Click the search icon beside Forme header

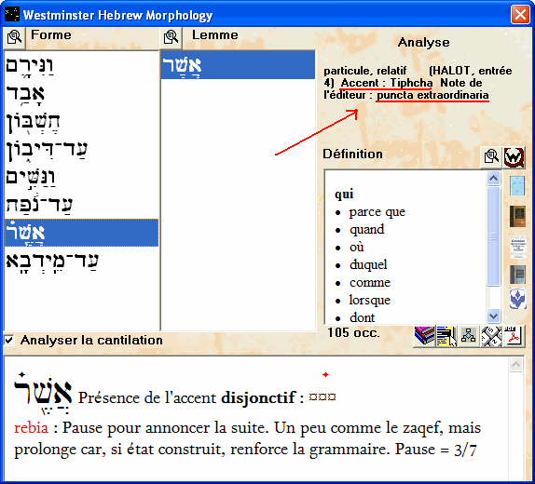click(x=14, y=37)
